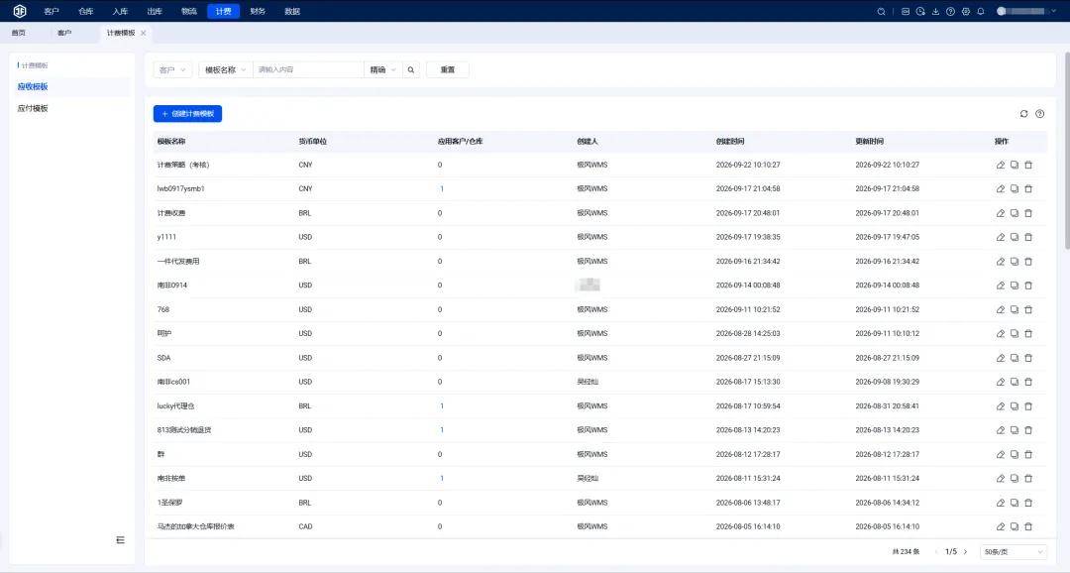This screenshot has height=573, width=1070.
Task: Switch to the 客户 page tab
Action: [64, 33]
